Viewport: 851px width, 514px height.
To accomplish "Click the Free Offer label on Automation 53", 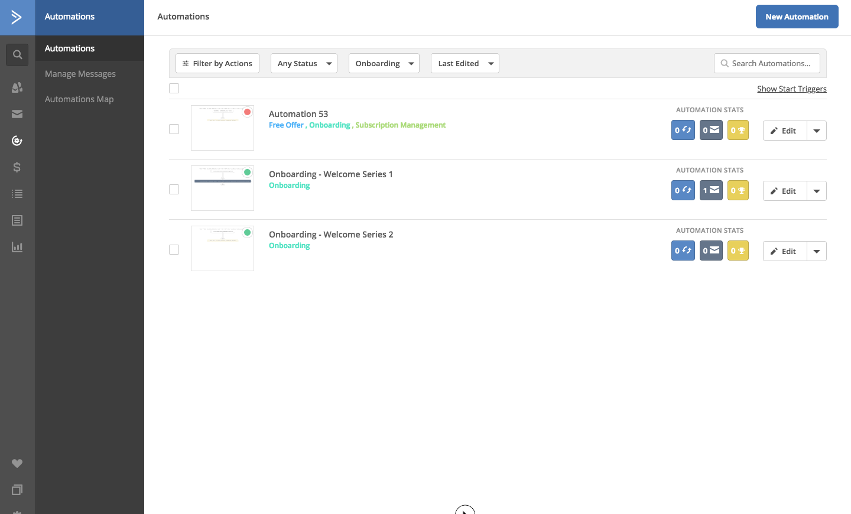I will 286,125.
